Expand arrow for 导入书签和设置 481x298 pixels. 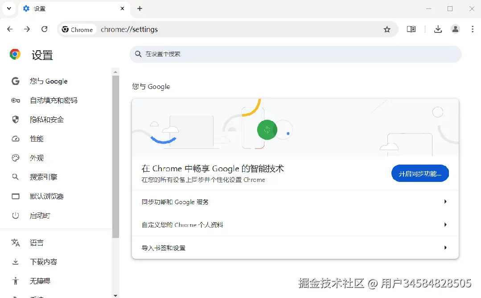(445, 247)
